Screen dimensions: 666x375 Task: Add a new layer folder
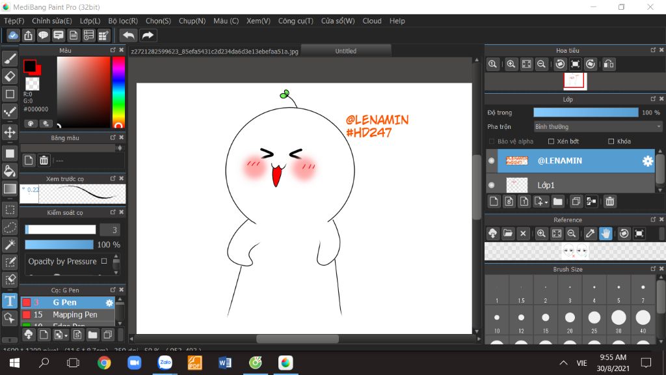coord(557,202)
